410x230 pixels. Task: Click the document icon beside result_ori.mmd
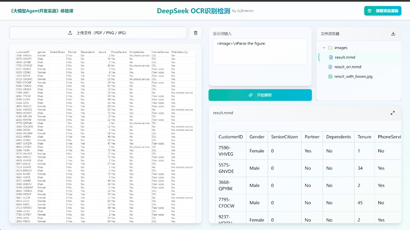click(330, 66)
